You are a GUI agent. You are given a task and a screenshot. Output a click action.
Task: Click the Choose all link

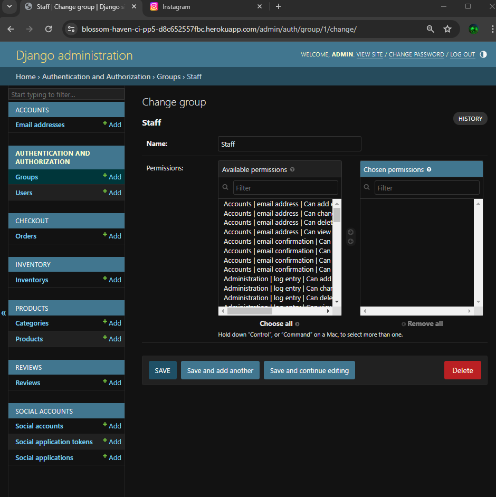(279, 323)
